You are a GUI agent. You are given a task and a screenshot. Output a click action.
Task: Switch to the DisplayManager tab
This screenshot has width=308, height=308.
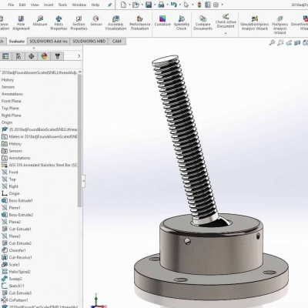[44, 56]
